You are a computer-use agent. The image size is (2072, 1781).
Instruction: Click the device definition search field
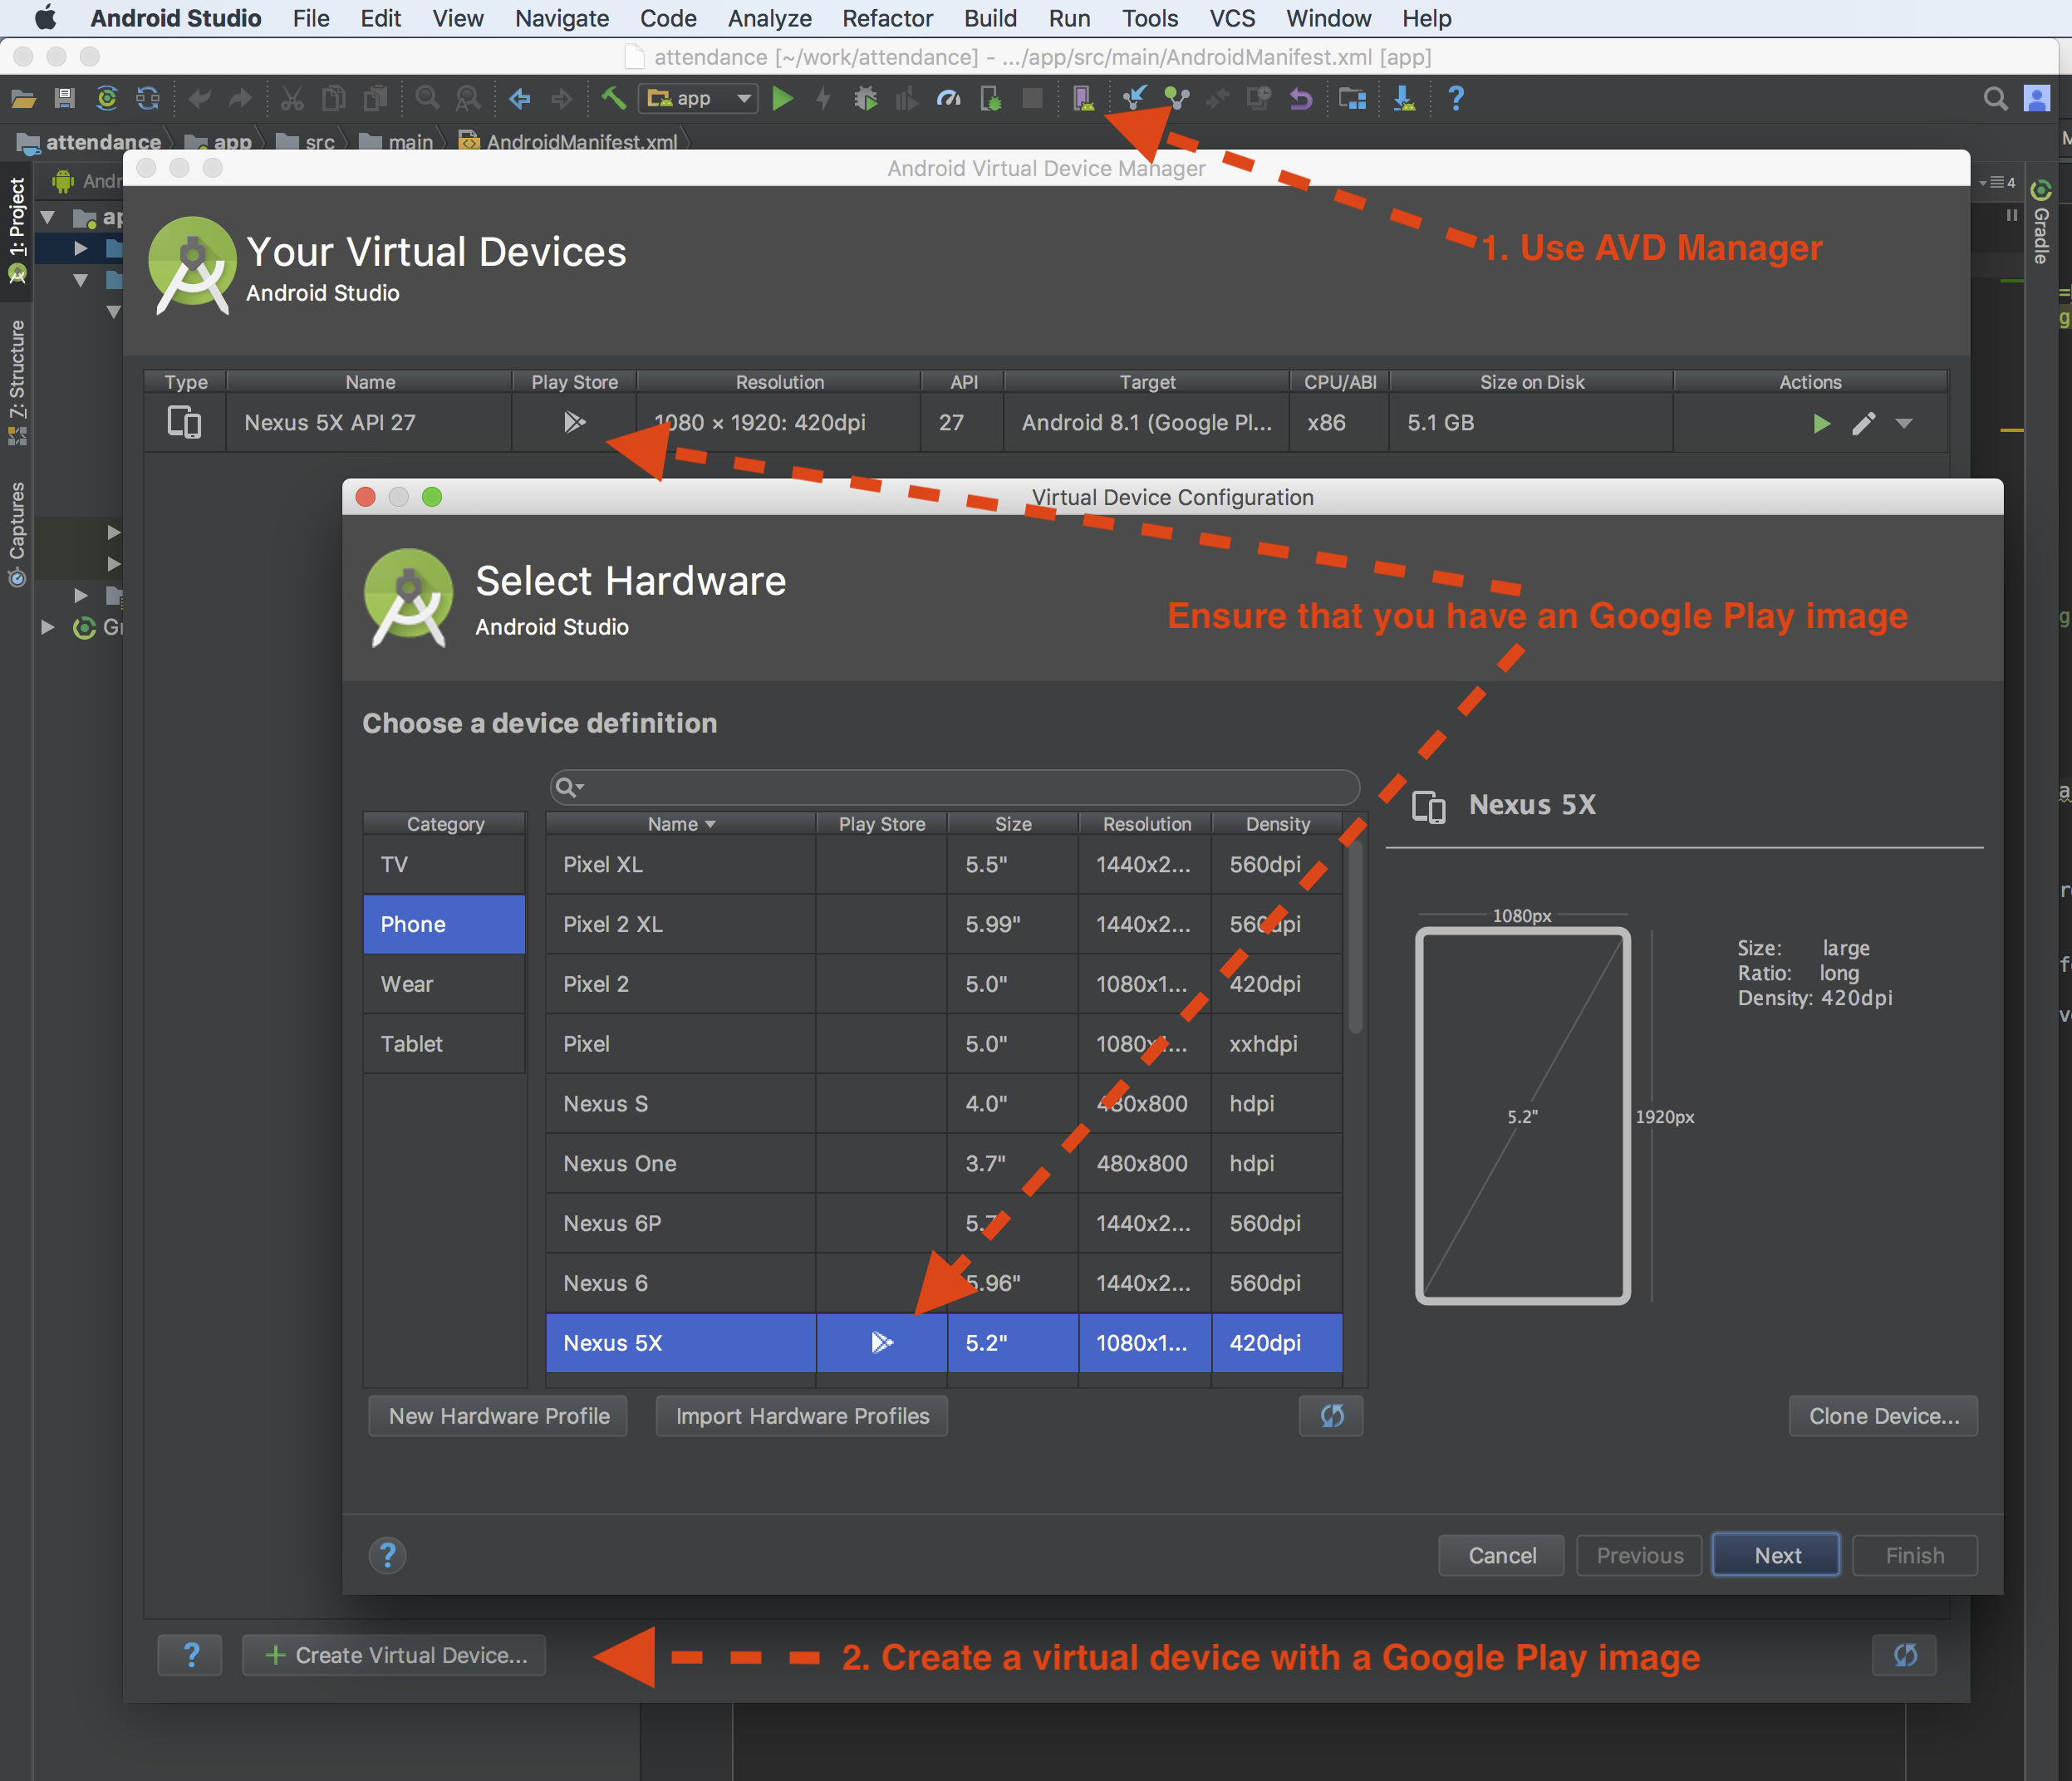tap(955, 787)
